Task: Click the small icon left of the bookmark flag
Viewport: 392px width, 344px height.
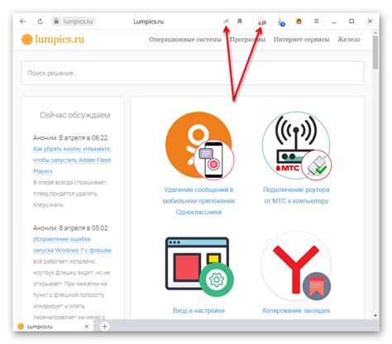Action: tap(226, 21)
